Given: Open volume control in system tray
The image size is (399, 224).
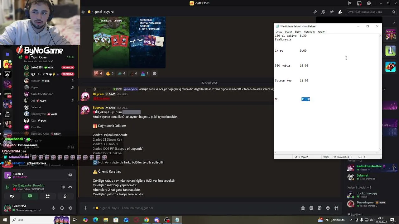Looking at the screenshot, I should click(x=371, y=220).
